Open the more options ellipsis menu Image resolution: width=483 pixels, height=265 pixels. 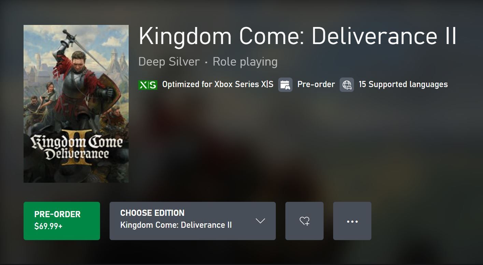tap(352, 221)
